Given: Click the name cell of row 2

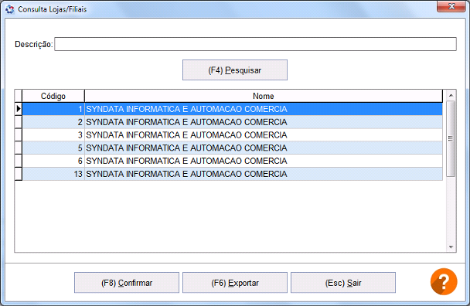Looking at the screenshot, I should pyautogui.click(x=264, y=122).
